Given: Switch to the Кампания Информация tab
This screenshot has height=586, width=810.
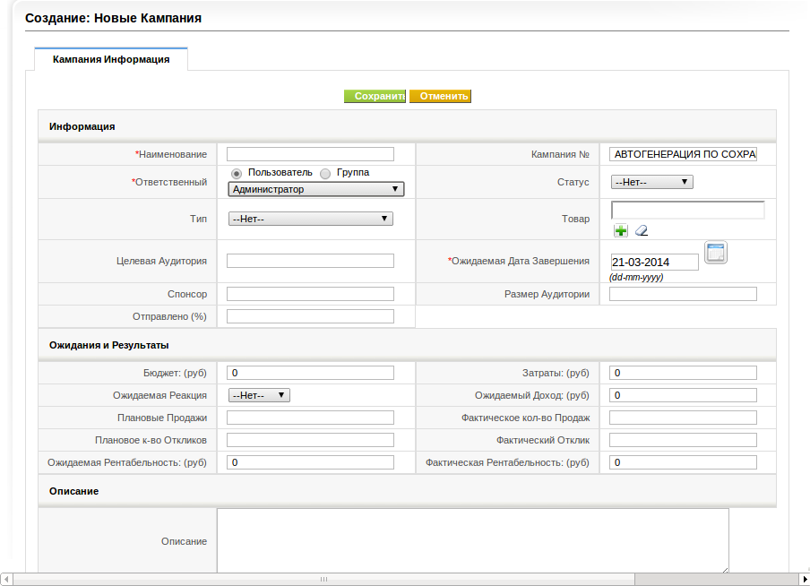Looking at the screenshot, I should click(111, 59).
